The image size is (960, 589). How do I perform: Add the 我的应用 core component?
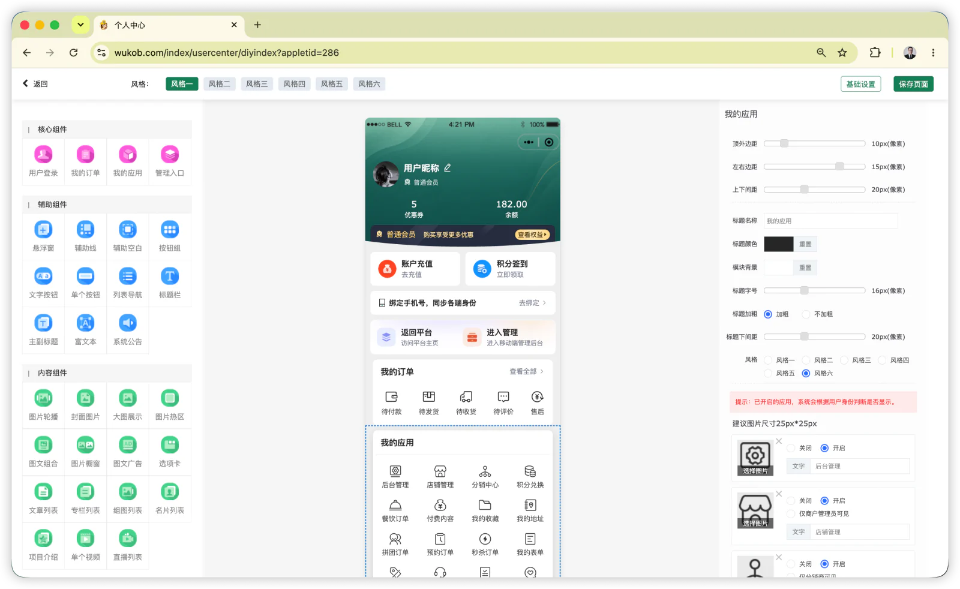[128, 161]
